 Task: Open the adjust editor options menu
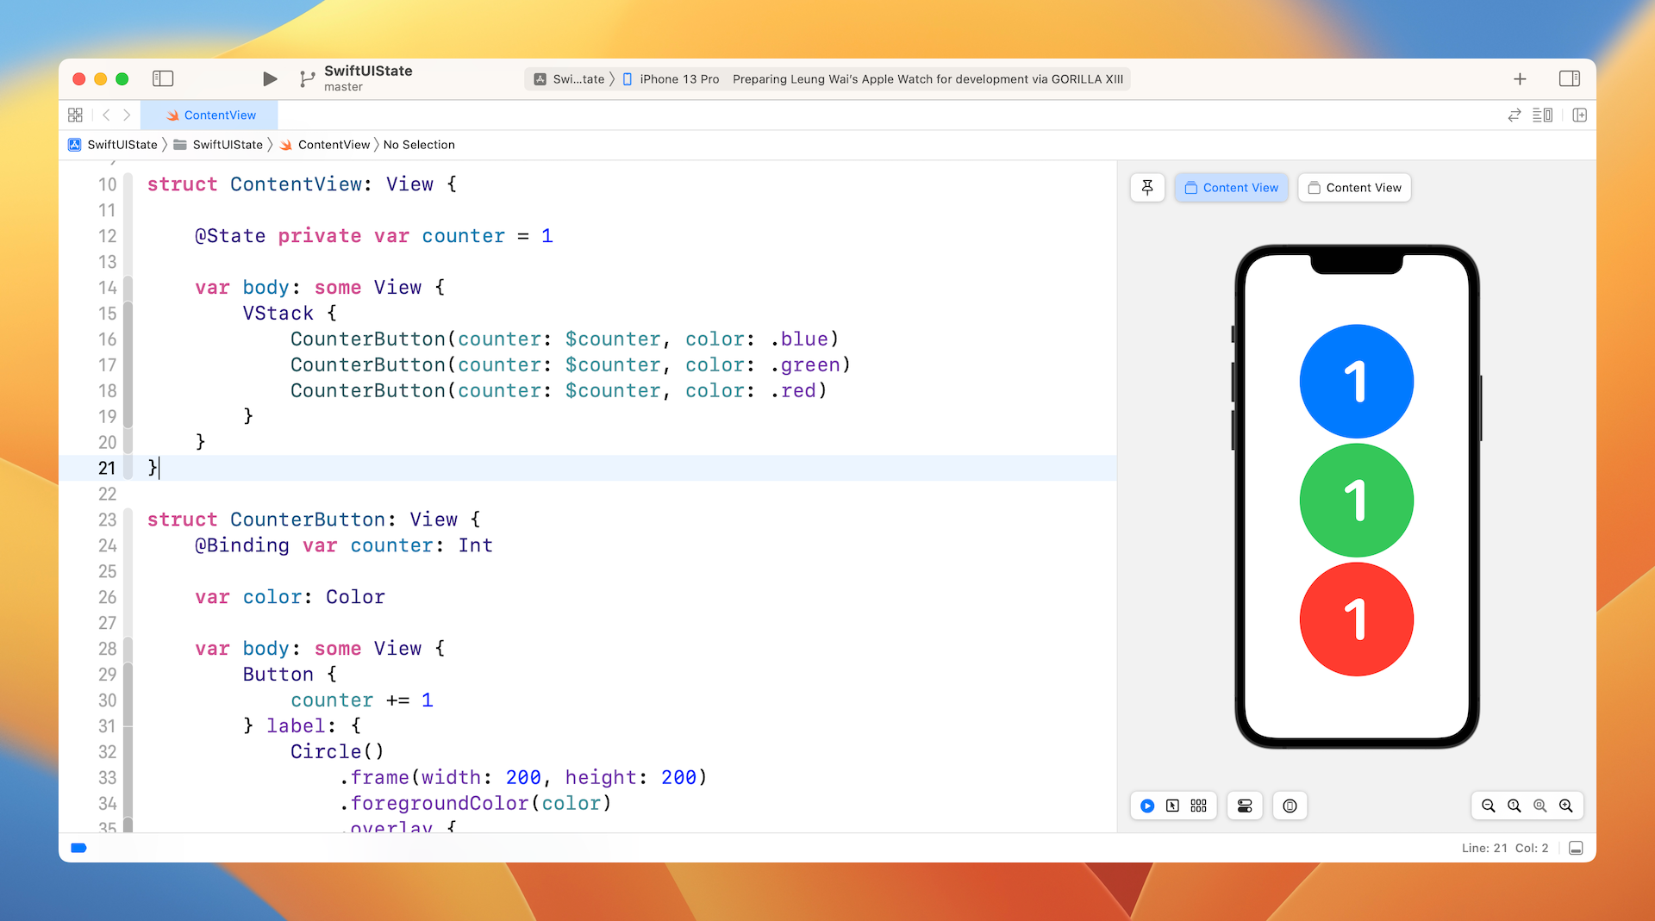tap(1542, 115)
